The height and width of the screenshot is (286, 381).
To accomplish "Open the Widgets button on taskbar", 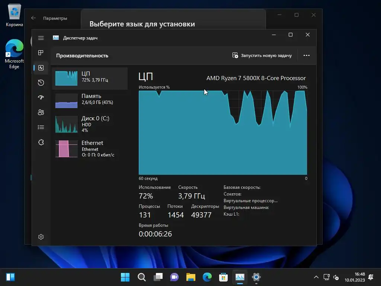I will (10, 277).
